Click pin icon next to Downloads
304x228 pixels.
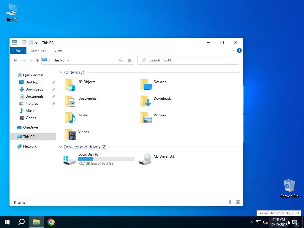point(53,89)
